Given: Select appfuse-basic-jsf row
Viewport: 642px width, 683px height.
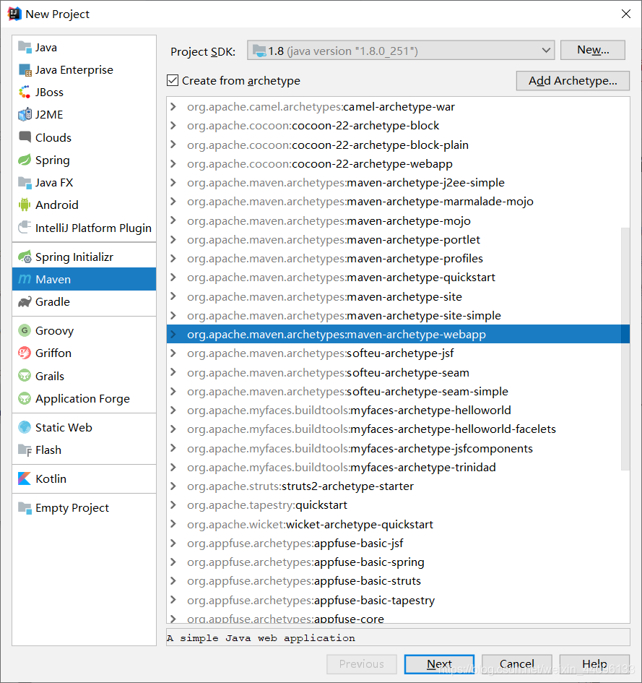Looking at the screenshot, I should click(398, 544).
